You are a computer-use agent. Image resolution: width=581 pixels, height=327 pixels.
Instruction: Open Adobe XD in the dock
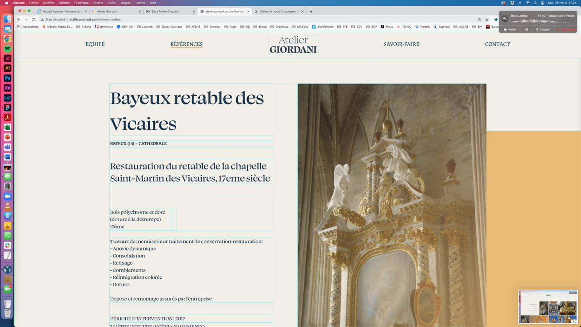point(7,88)
